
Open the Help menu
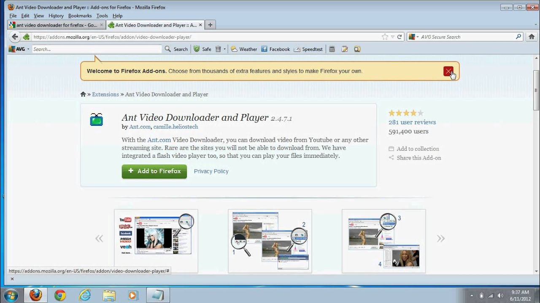117,16
